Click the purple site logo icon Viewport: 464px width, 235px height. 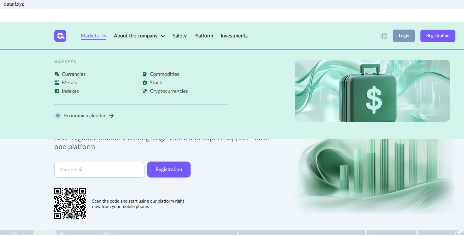click(x=60, y=36)
